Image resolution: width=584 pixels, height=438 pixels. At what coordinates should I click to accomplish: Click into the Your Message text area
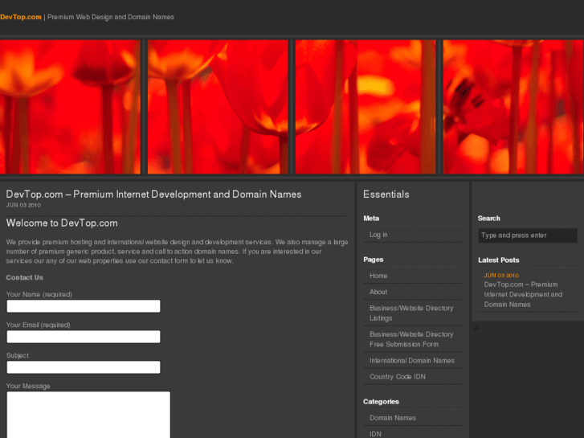88,415
